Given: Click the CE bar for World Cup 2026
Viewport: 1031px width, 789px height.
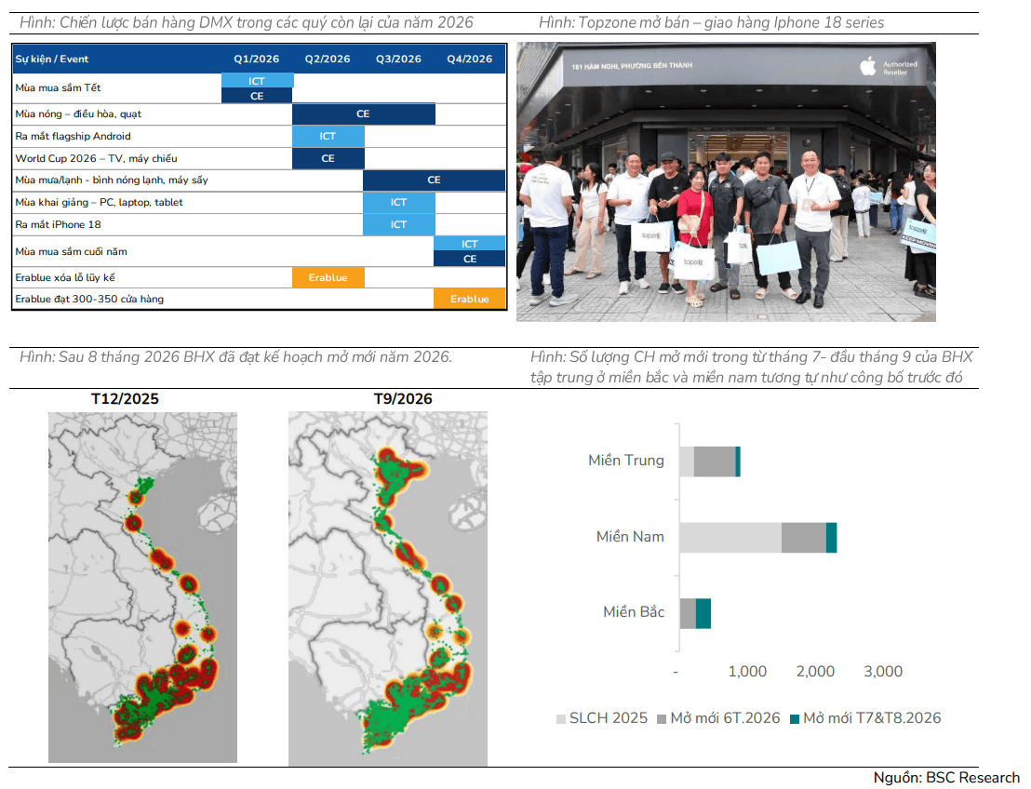Looking at the screenshot, I should (328, 158).
